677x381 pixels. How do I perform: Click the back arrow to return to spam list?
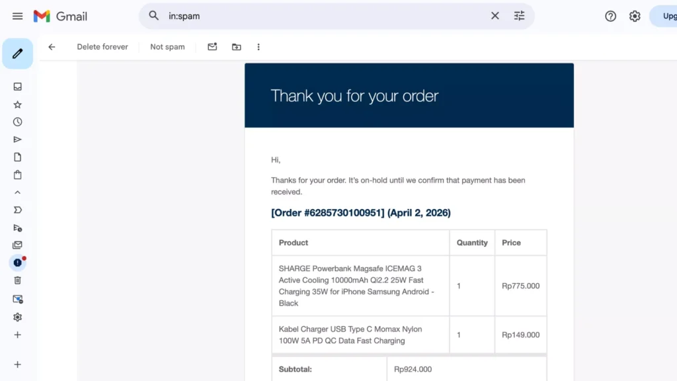tap(52, 46)
